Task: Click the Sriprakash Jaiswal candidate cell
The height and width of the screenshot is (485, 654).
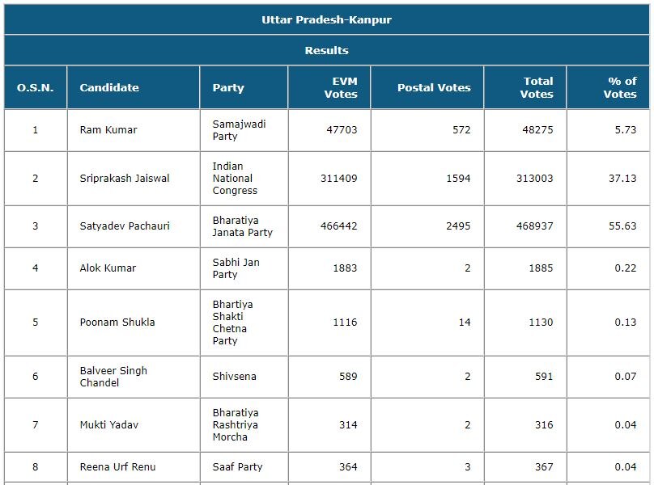Action: [134, 179]
